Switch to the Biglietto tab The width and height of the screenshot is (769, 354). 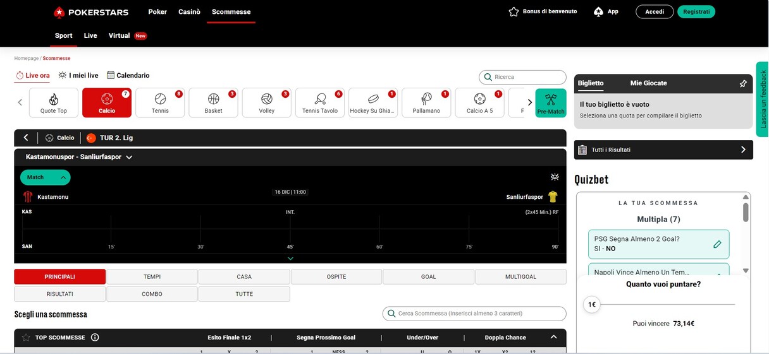pyautogui.click(x=591, y=83)
